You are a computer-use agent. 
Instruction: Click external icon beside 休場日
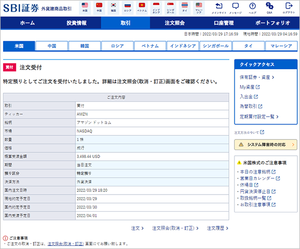[256, 185]
